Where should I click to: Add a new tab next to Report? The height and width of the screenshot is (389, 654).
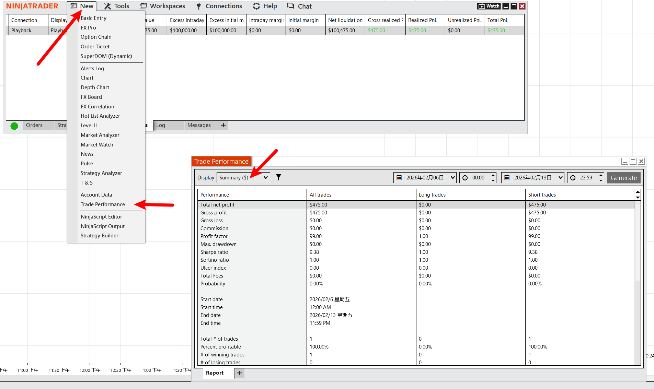coord(239,373)
